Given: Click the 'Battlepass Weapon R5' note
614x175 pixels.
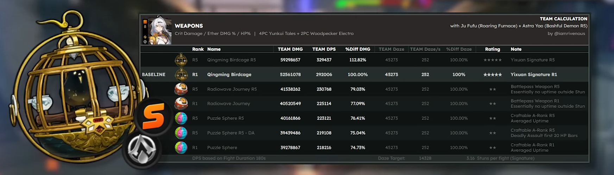Looking at the screenshot, I should 535,86.
